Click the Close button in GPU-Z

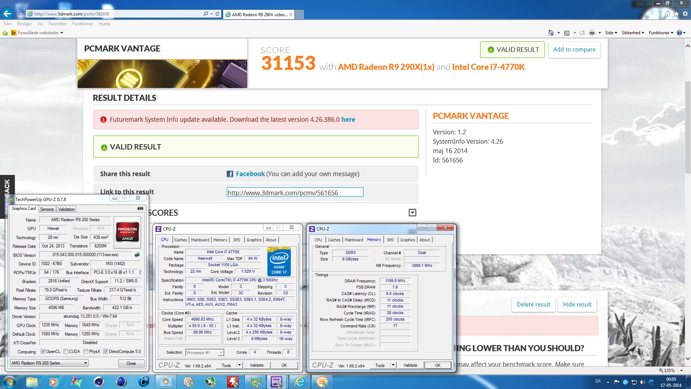[131, 363]
